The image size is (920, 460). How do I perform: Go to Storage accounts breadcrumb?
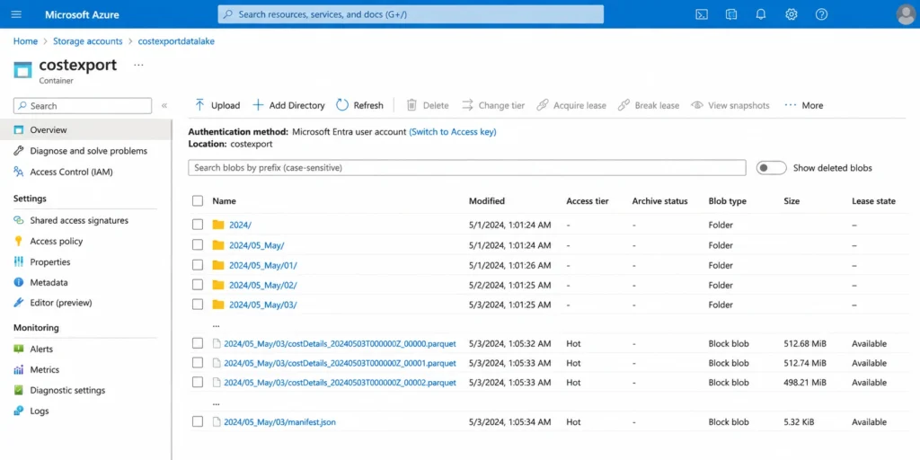click(x=87, y=41)
